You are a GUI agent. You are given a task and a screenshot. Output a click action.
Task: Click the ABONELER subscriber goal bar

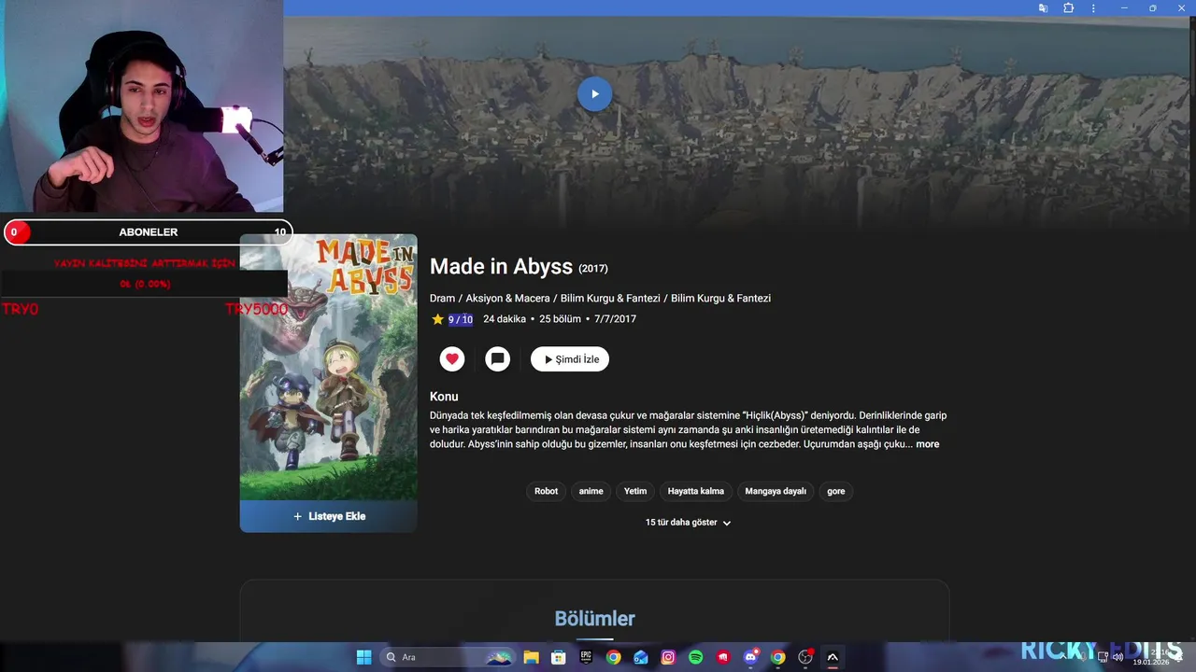pos(149,232)
